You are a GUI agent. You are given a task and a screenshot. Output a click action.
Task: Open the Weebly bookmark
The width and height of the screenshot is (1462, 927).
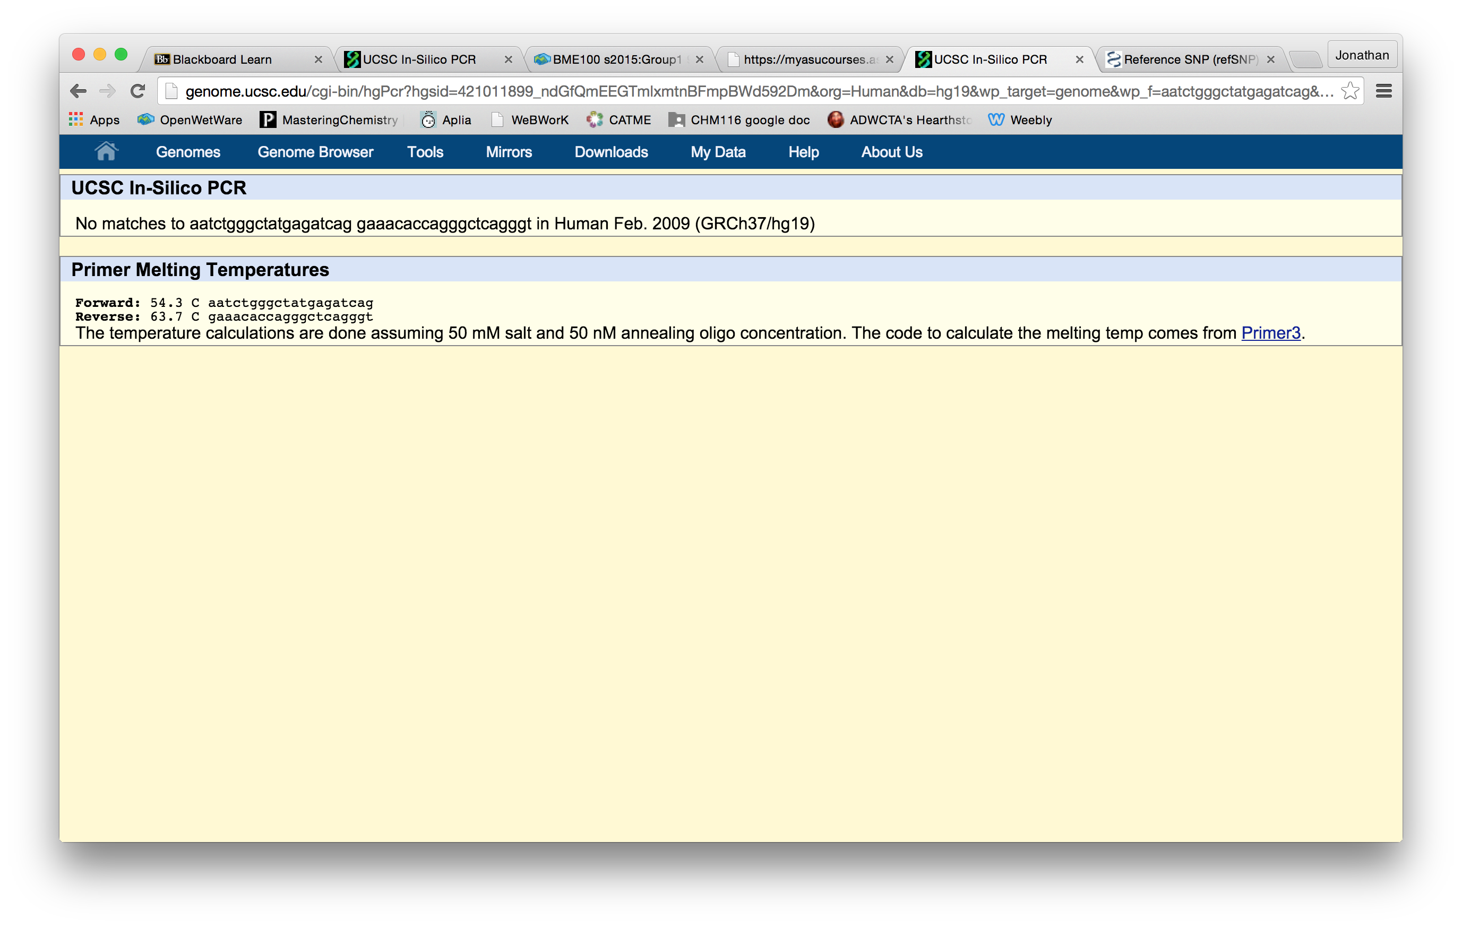click(x=1019, y=119)
